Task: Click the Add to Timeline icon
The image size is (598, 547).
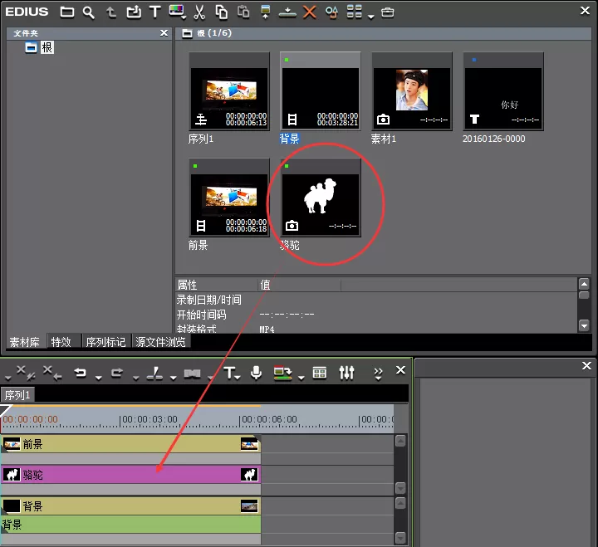Action: click(287, 12)
